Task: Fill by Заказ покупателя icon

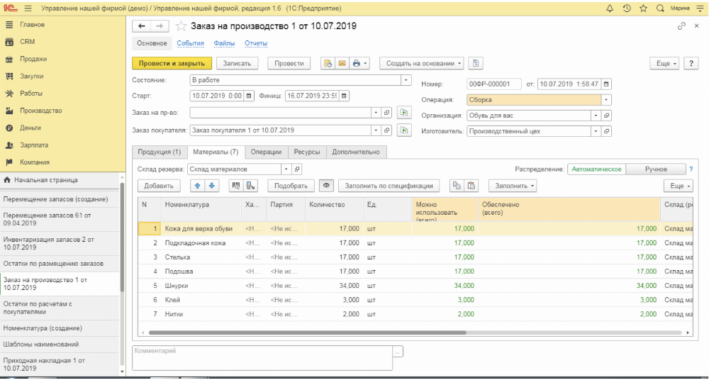Action: pos(403,130)
